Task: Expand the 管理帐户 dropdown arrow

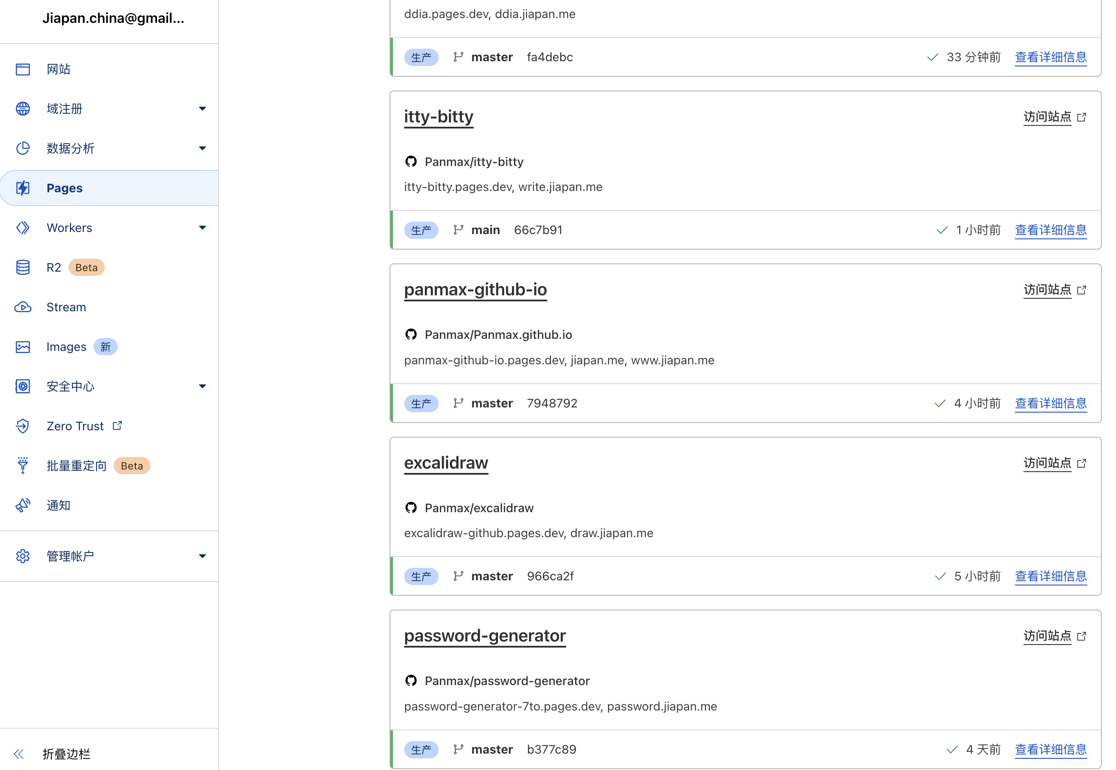Action: pyautogui.click(x=203, y=556)
